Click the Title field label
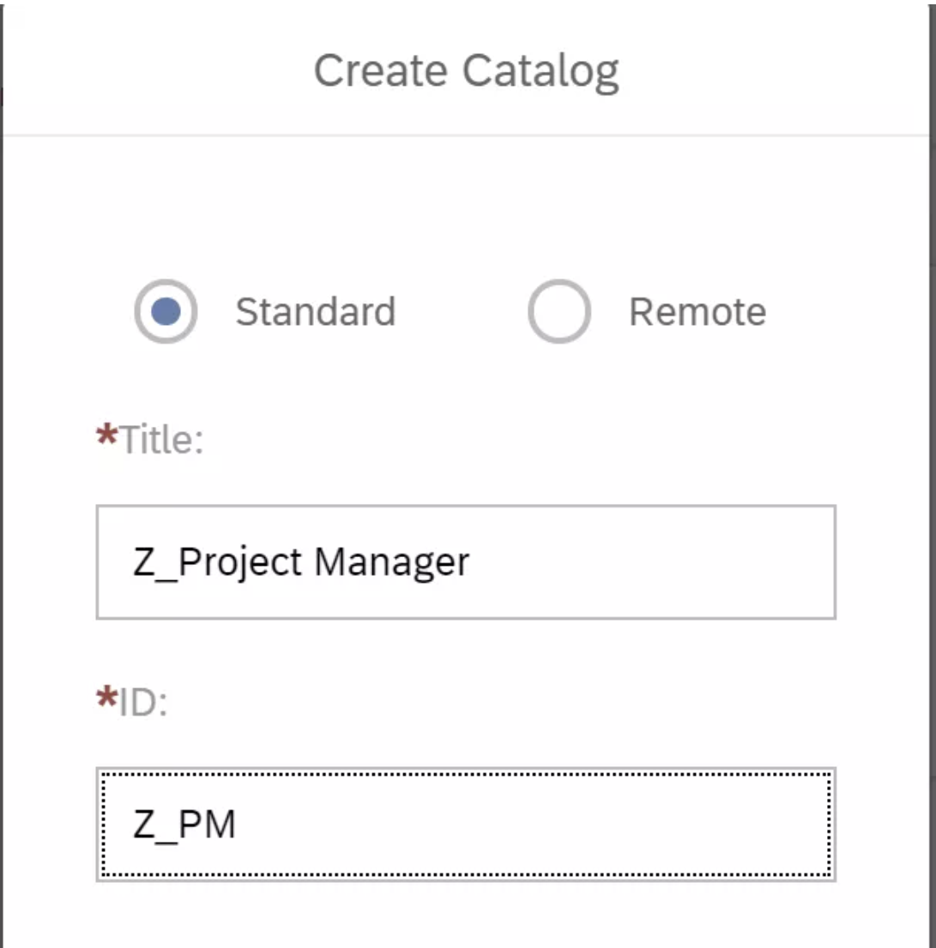The width and height of the screenshot is (936, 948). (161, 441)
